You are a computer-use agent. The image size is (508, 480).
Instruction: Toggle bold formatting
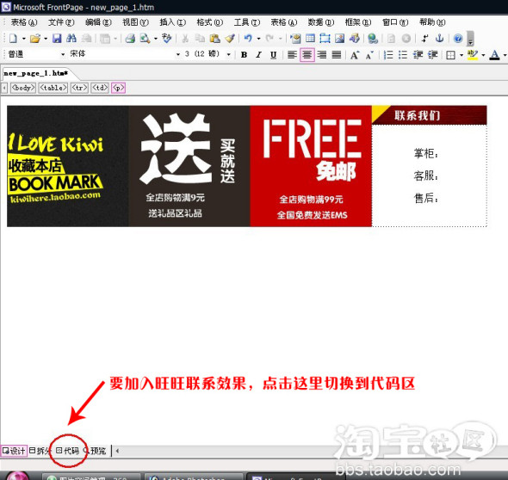[x=244, y=55]
